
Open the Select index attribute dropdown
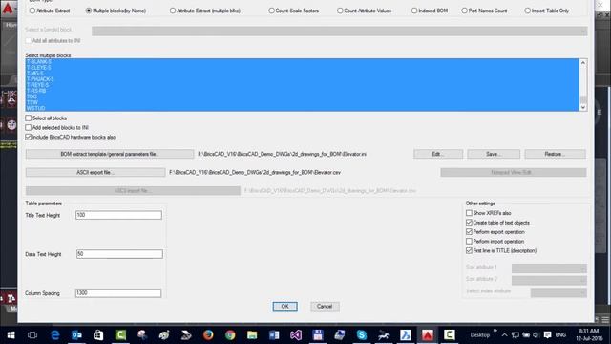pyautogui.click(x=558, y=292)
